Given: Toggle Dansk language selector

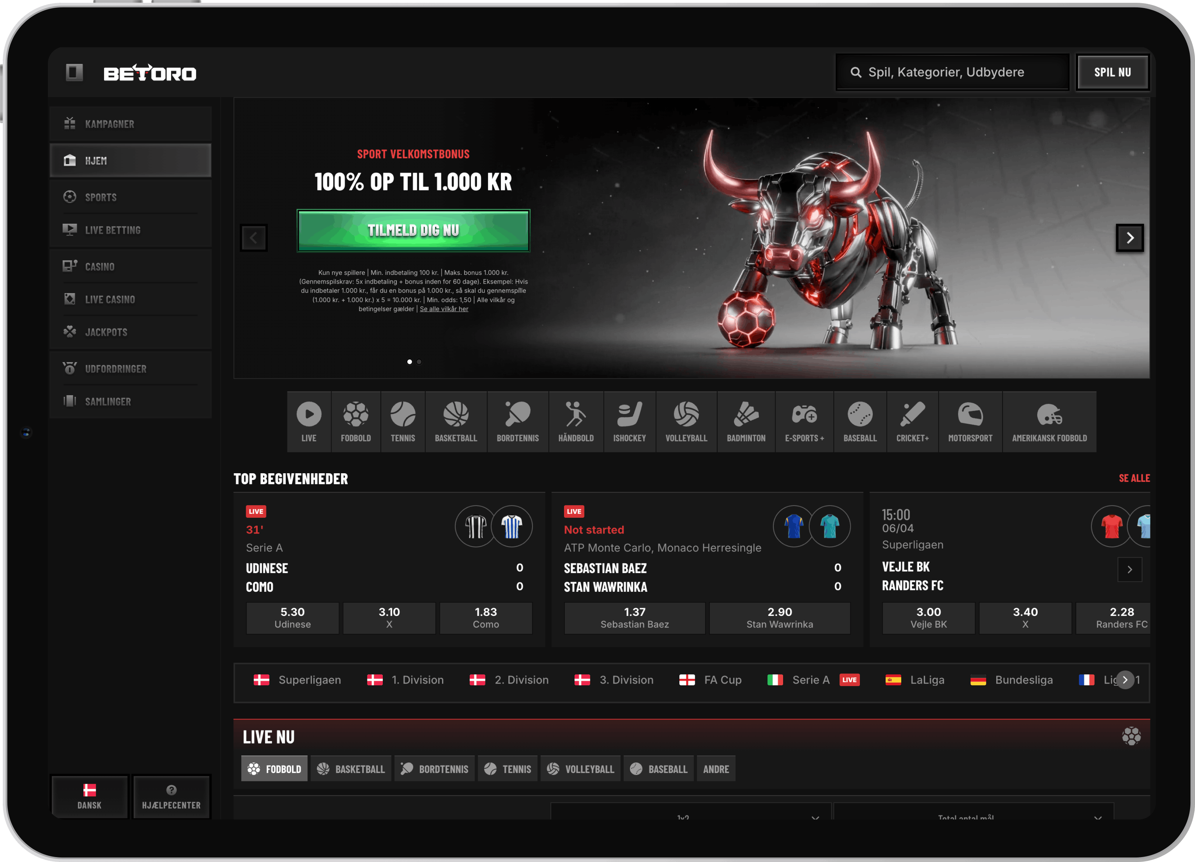Looking at the screenshot, I should point(90,796).
